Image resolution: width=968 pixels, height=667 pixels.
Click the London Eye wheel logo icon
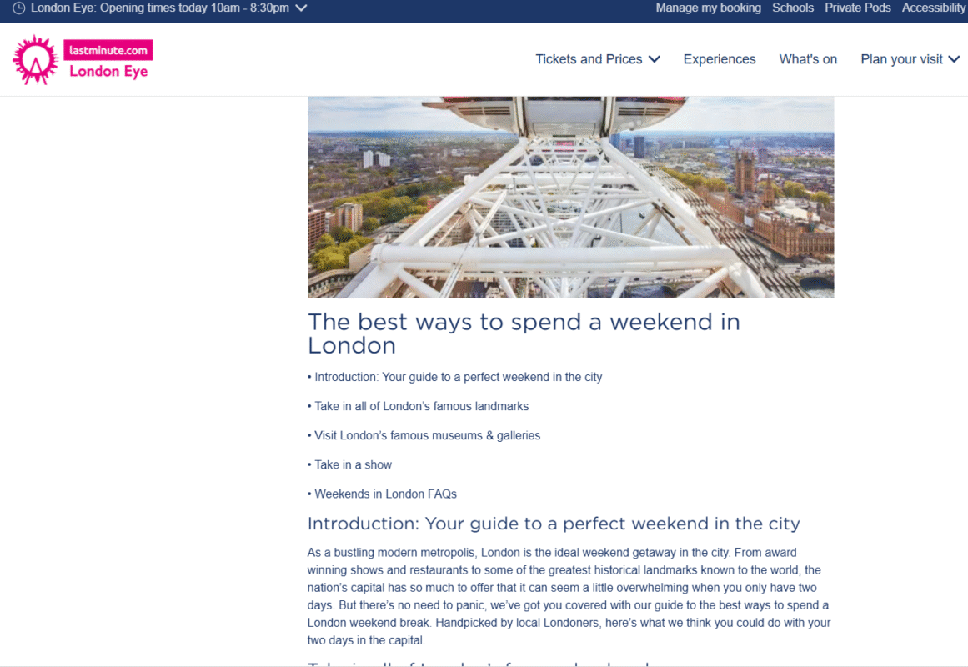36,60
